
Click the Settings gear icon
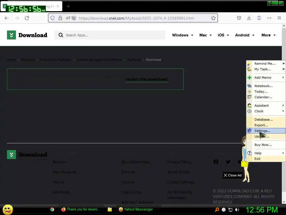point(249,131)
